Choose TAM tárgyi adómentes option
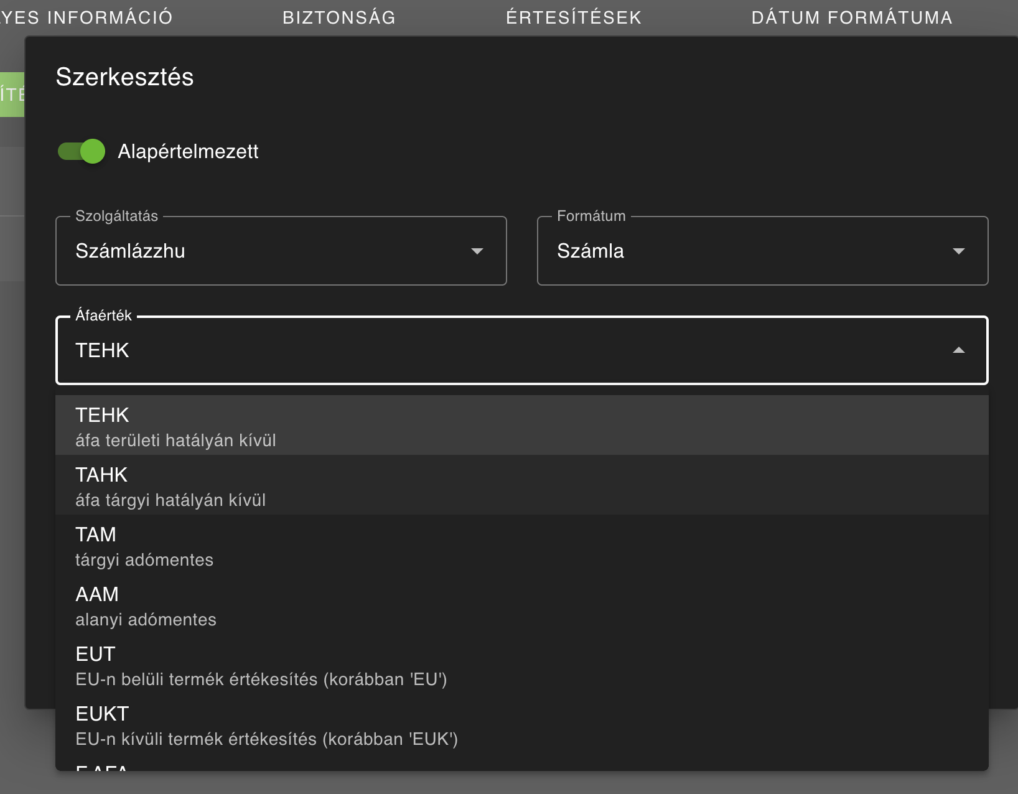 [x=521, y=545]
